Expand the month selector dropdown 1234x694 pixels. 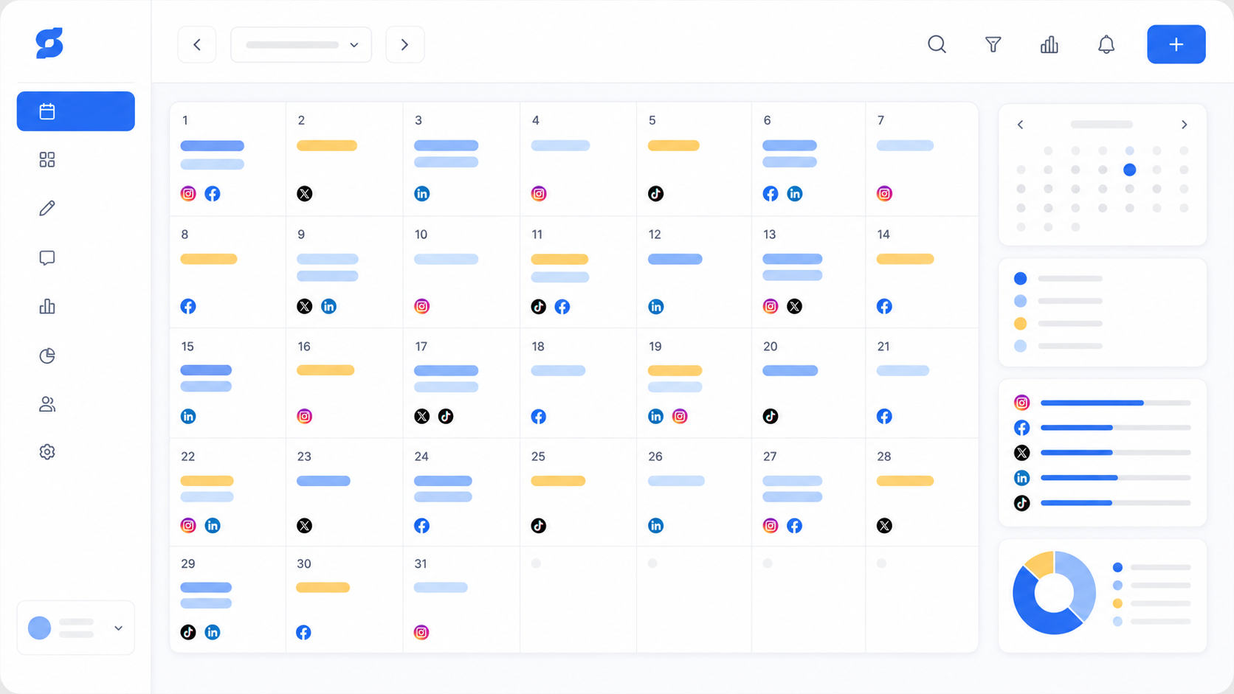tap(301, 44)
